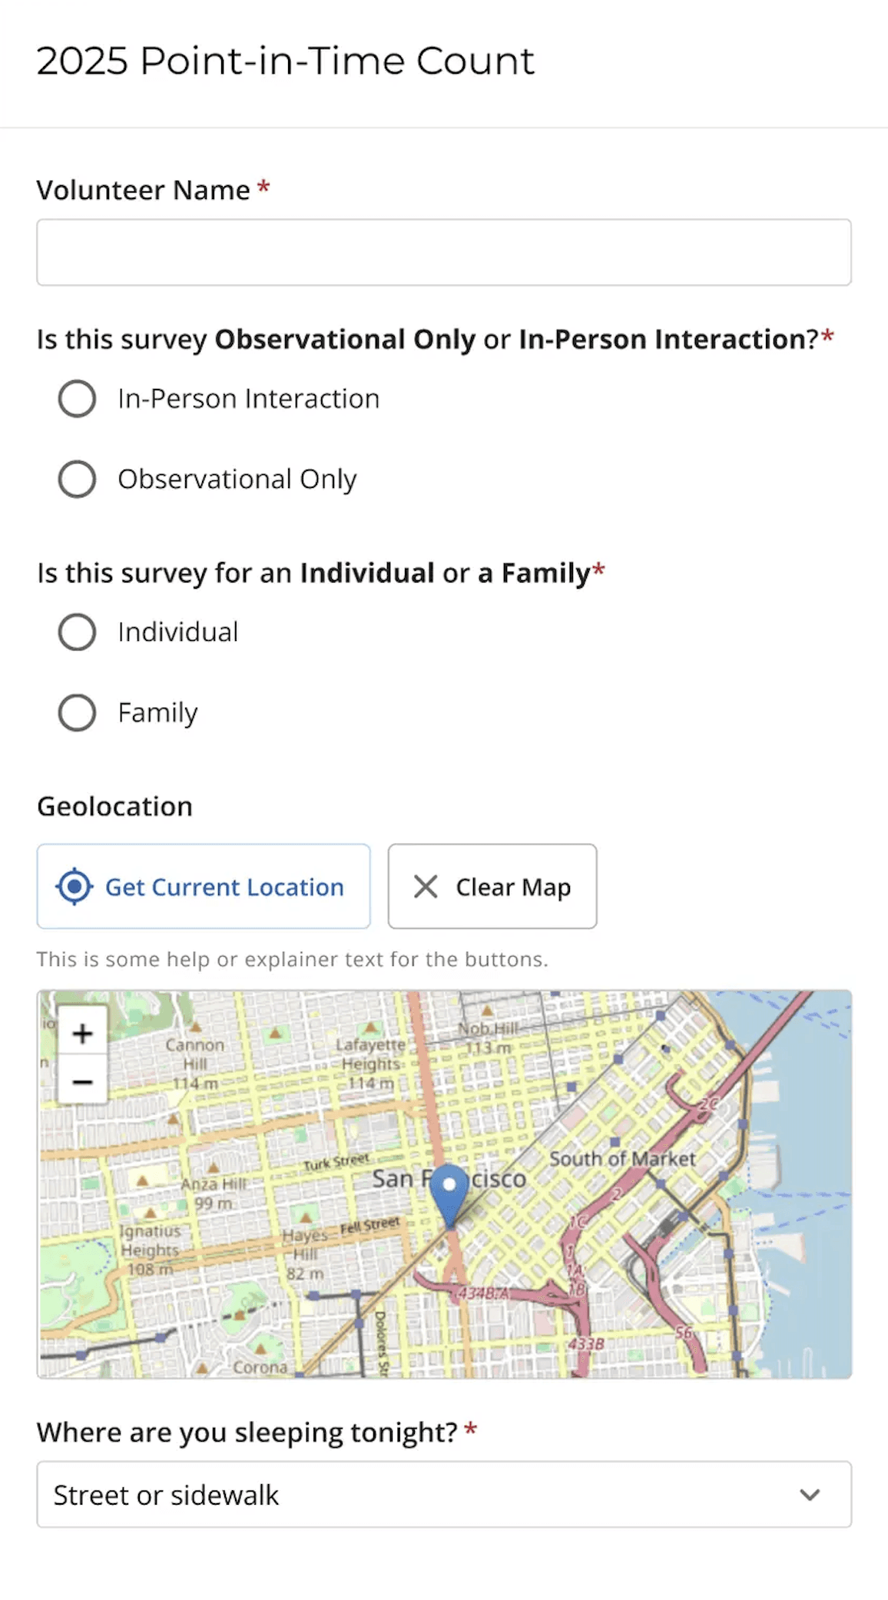
Task: Open the Where are you sleeping tonight dropdown
Action: click(444, 1495)
